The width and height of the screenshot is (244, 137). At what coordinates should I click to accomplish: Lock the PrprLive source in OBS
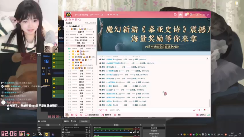click(89, 128)
